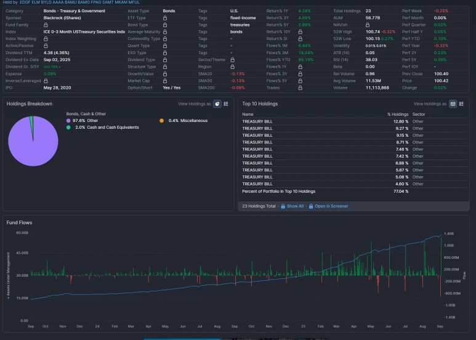Sort holdings by % Holdings column header
This screenshot has height=340, width=476.
coord(398,115)
